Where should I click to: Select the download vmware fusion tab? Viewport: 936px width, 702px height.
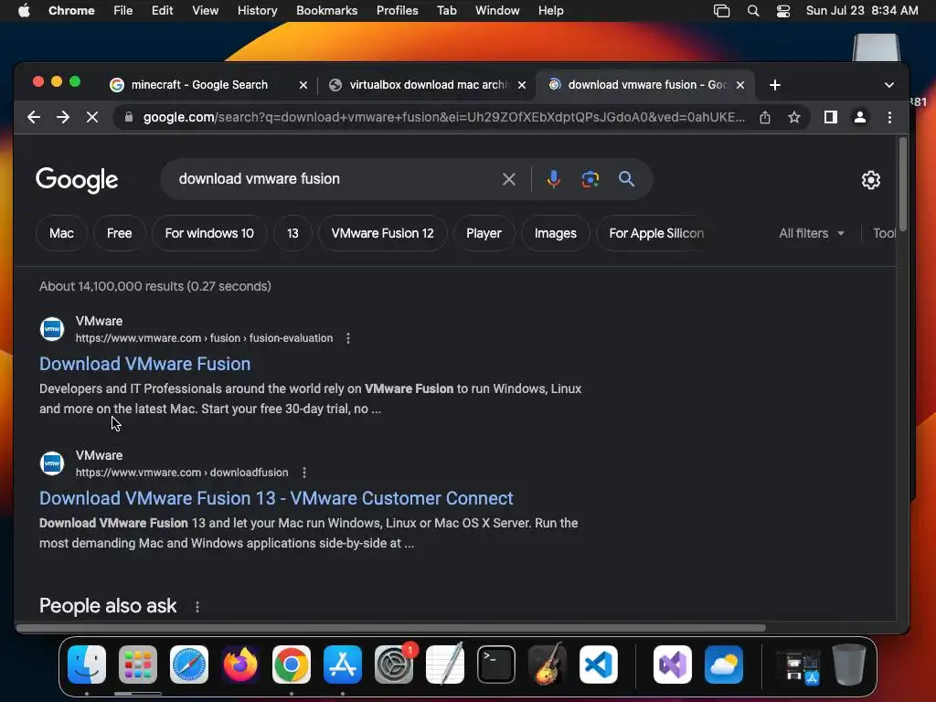pyautogui.click(x=646, y=85)
